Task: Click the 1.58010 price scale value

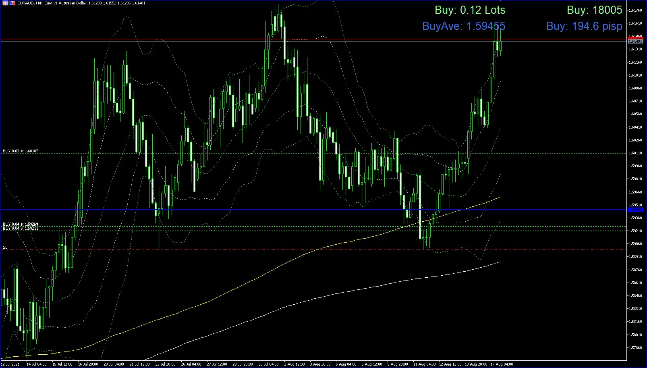Action: (636, 335)
